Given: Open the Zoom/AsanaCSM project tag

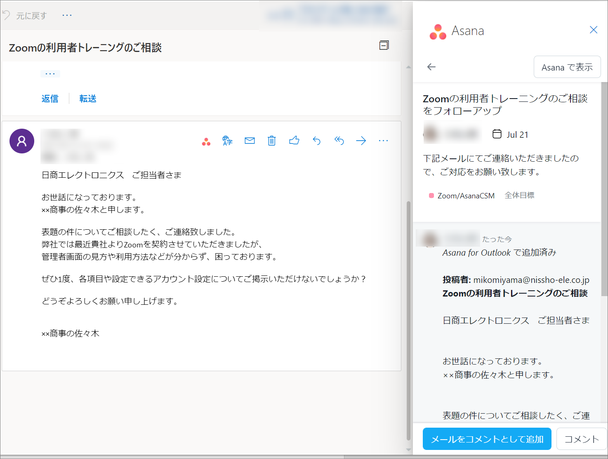Looking at the screenshot, I should 466,195.
